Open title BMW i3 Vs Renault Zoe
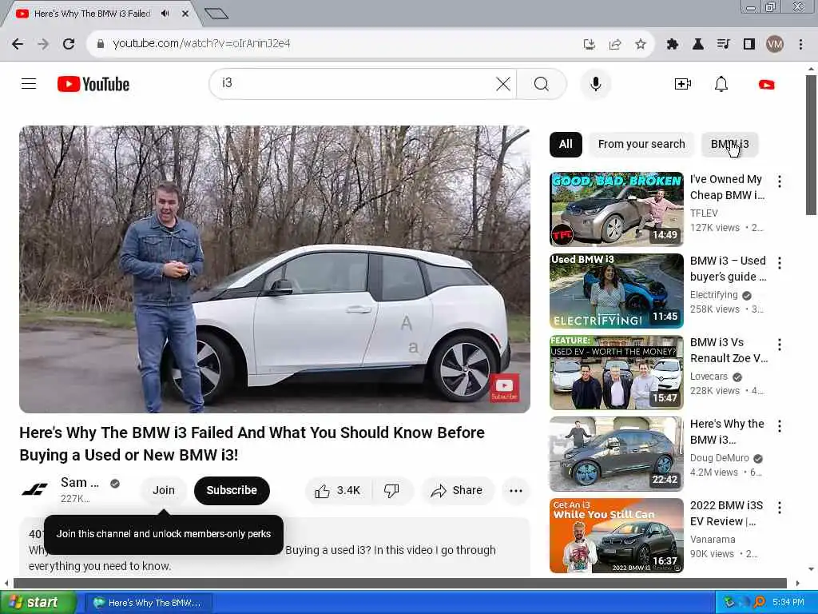 click(x=729, y=350)
